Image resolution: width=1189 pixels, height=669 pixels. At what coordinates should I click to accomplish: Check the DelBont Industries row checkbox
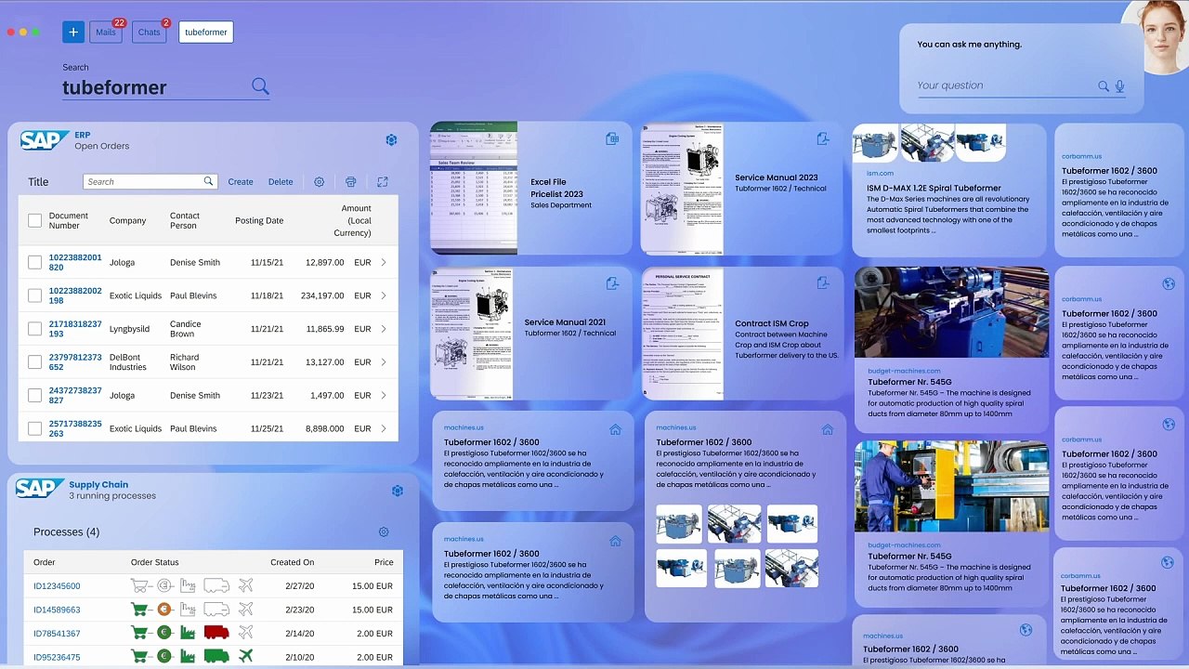[x=34, y=362]
